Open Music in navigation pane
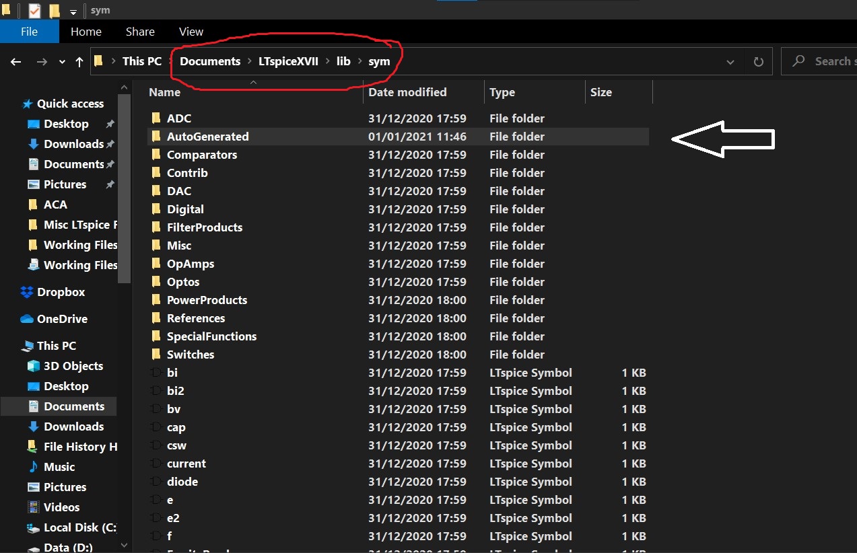This screenshot has height=553, width=857. coord(53,467)
